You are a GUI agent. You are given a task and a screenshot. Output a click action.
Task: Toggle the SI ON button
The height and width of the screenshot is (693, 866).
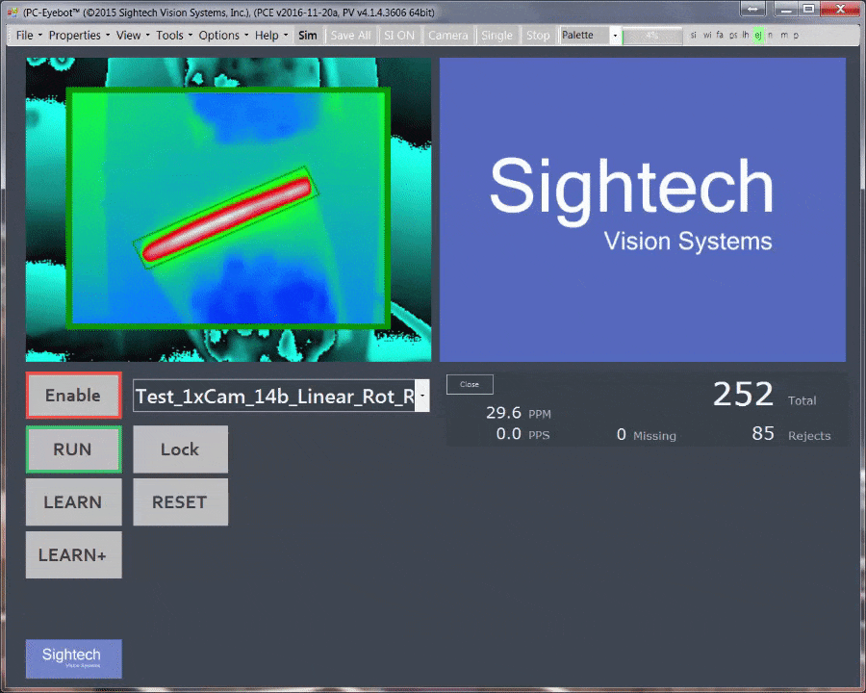(x=399, y=36)
